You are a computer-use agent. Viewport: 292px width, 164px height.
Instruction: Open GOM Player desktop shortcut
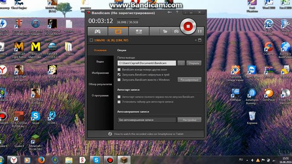269,95
